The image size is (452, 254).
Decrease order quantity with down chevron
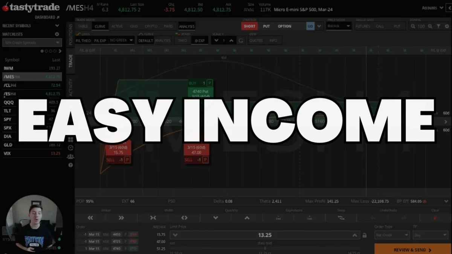216,217
